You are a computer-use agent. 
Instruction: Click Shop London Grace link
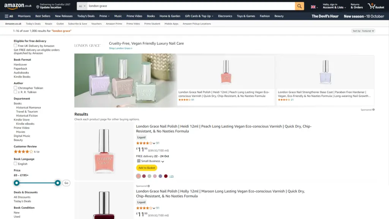(x=120, y=48)
